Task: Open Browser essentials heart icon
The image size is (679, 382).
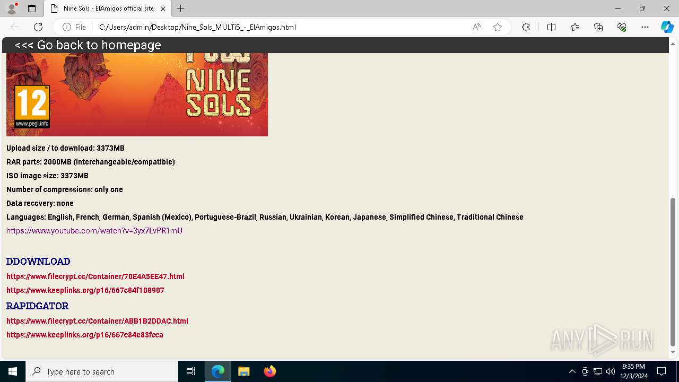Action: 622,27
